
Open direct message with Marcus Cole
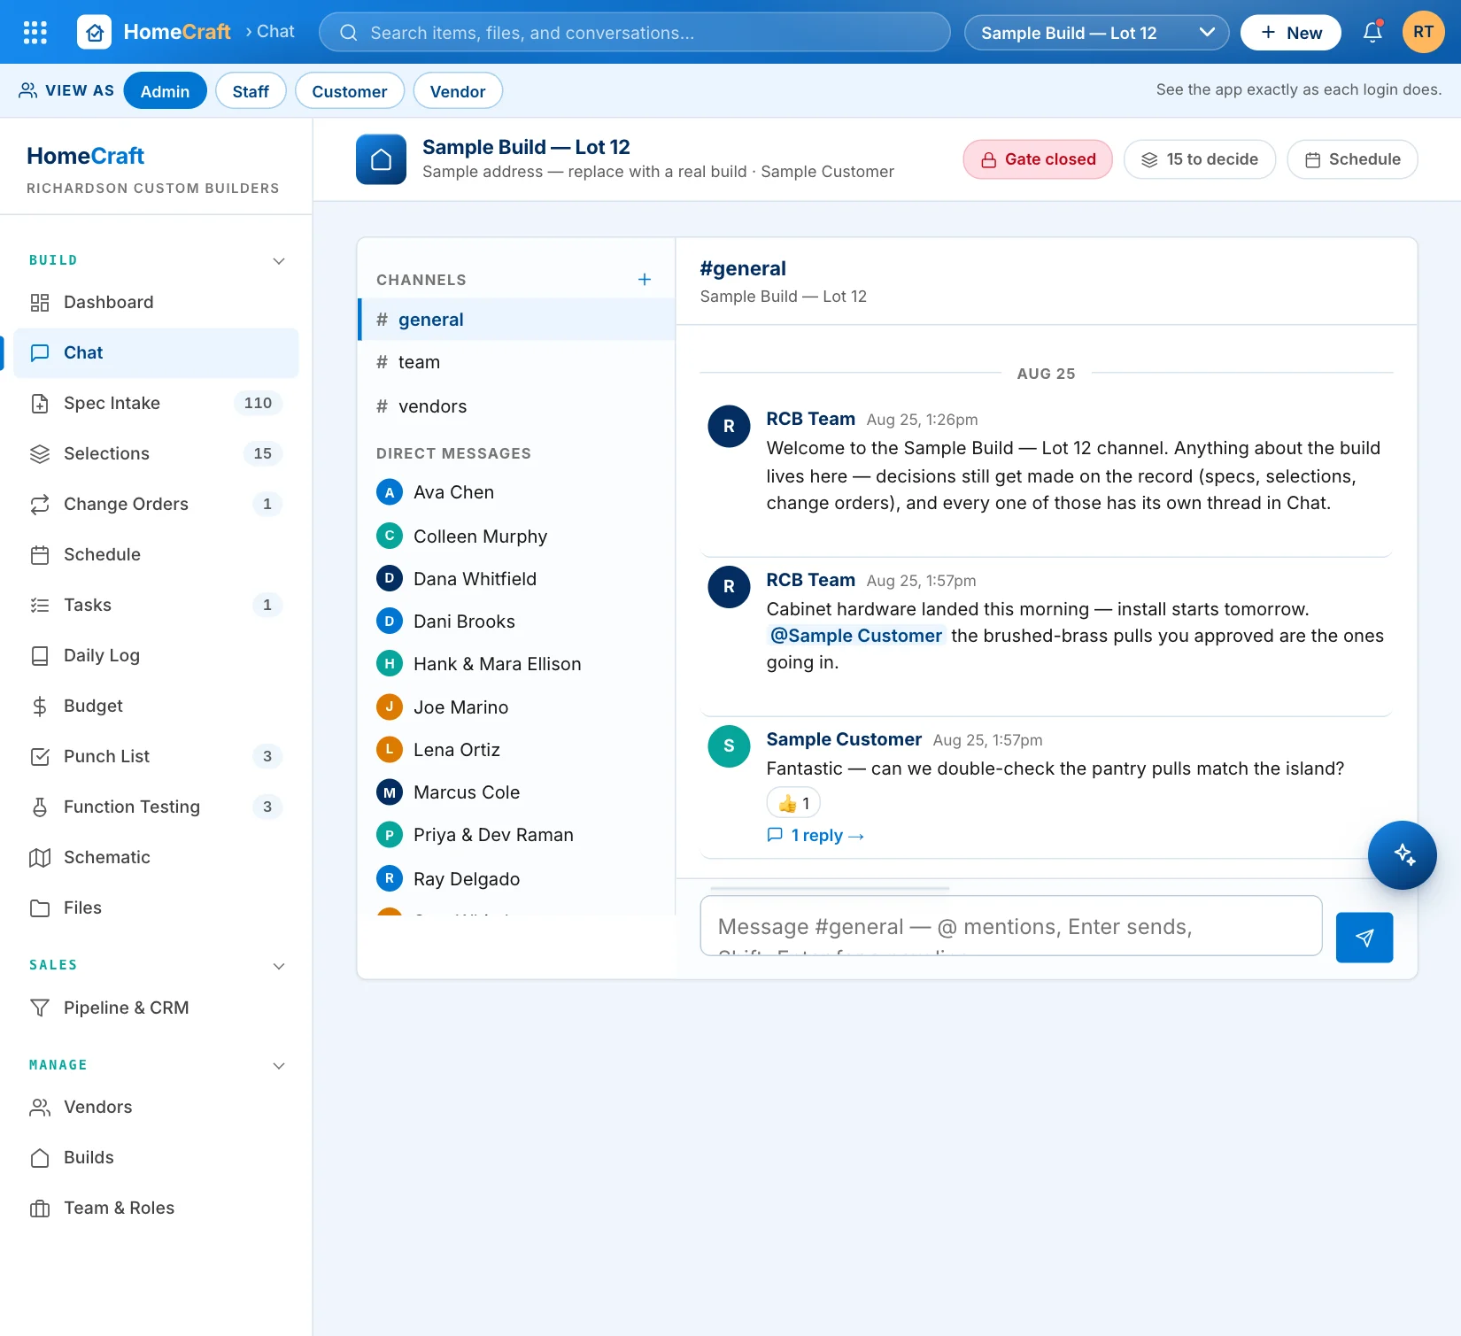coord(517,792)
